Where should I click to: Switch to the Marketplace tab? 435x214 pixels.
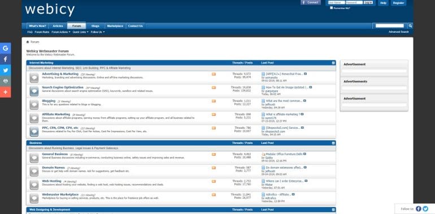(115, 26)
